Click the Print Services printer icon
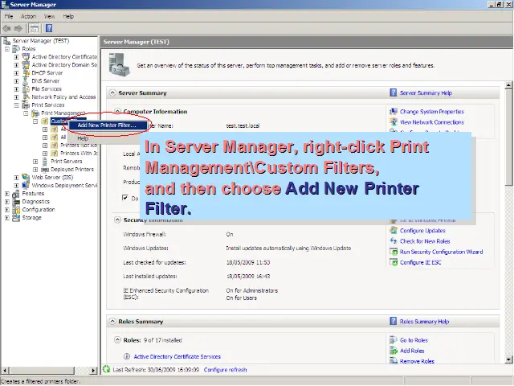Viewport: 514px width, 386px height. click(x=26, y=105)
